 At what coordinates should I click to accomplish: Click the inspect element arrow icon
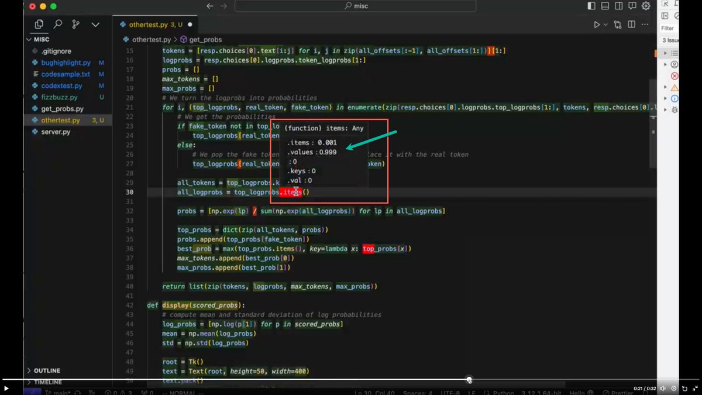point(665,4)
